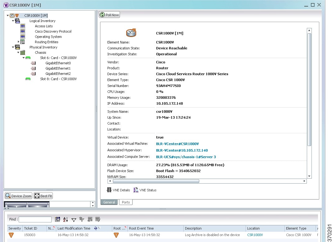Click the Poll Now button label
The image size is (332, 242).
click(x=112, y=15)
